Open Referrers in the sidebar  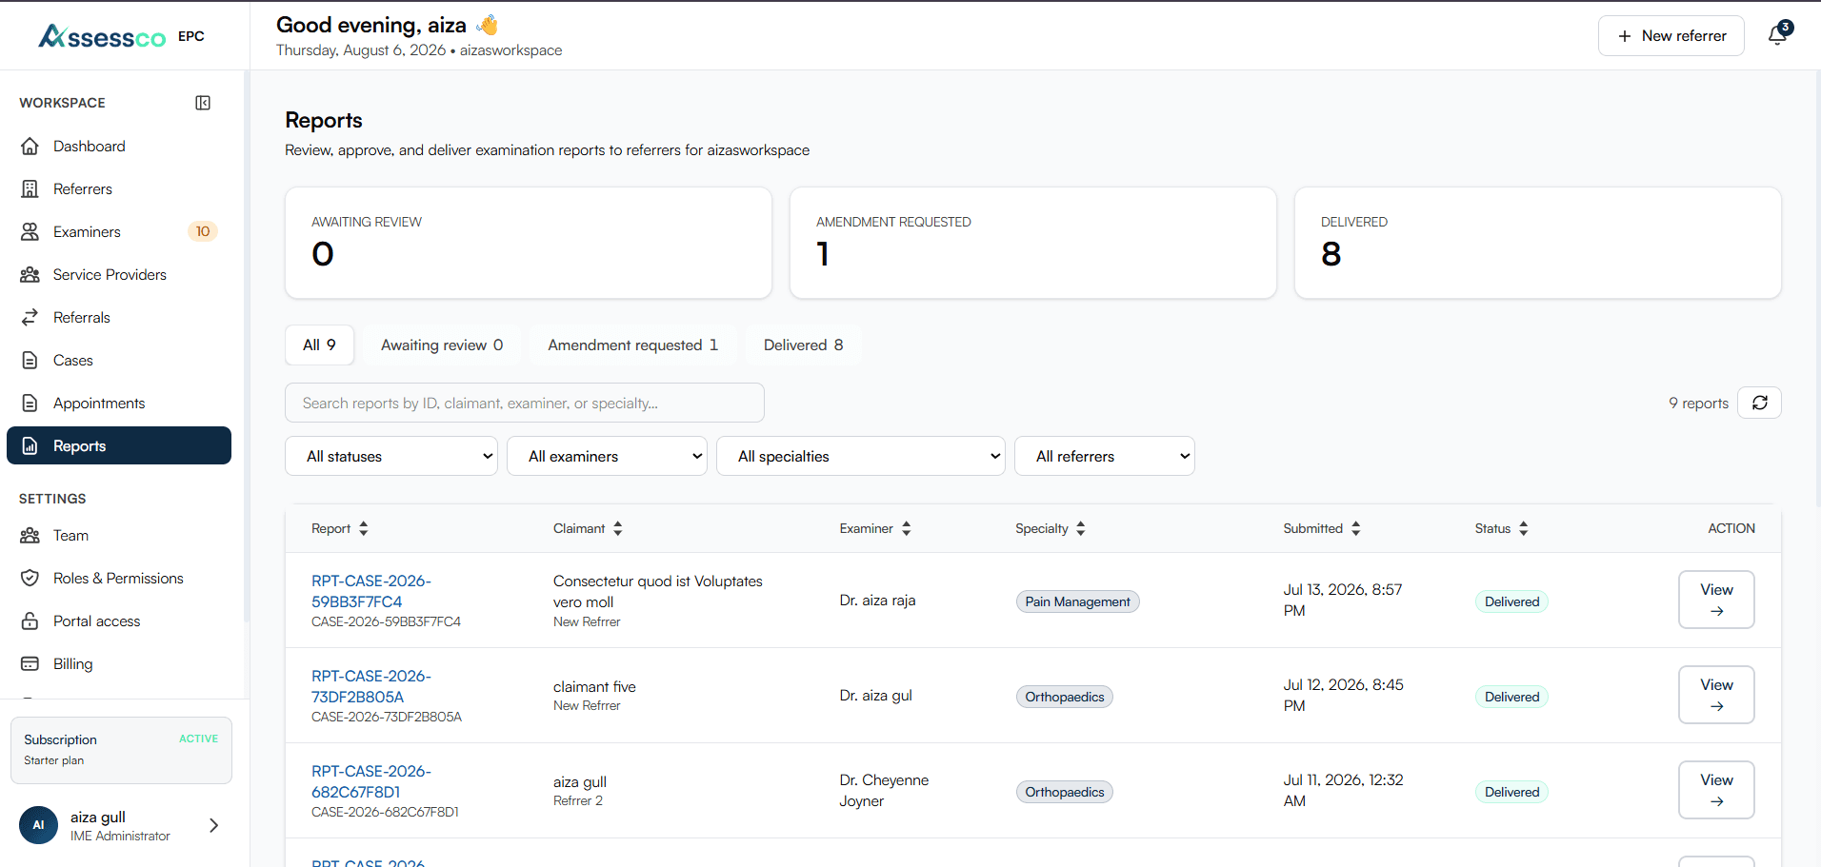pyautogui.click(x=119, y=188)
